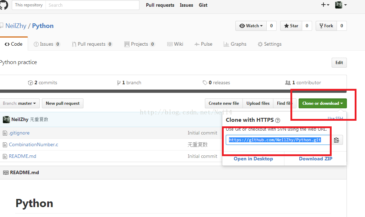
Task: Open the user avatar menu
Action: 341,5
